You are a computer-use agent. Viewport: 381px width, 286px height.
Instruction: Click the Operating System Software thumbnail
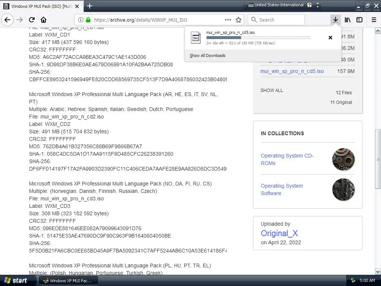tap(343, 190)
